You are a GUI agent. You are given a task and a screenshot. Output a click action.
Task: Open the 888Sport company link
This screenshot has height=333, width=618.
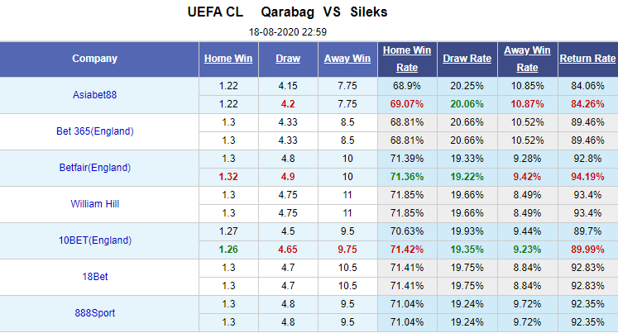click(94, 313)
